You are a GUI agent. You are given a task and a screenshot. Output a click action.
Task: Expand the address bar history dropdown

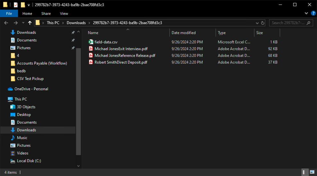pyautogui.click(x=257, y=23)
